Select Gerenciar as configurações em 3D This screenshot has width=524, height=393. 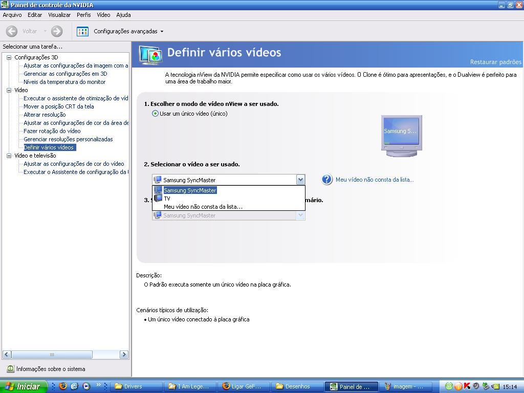pos(65,74)
